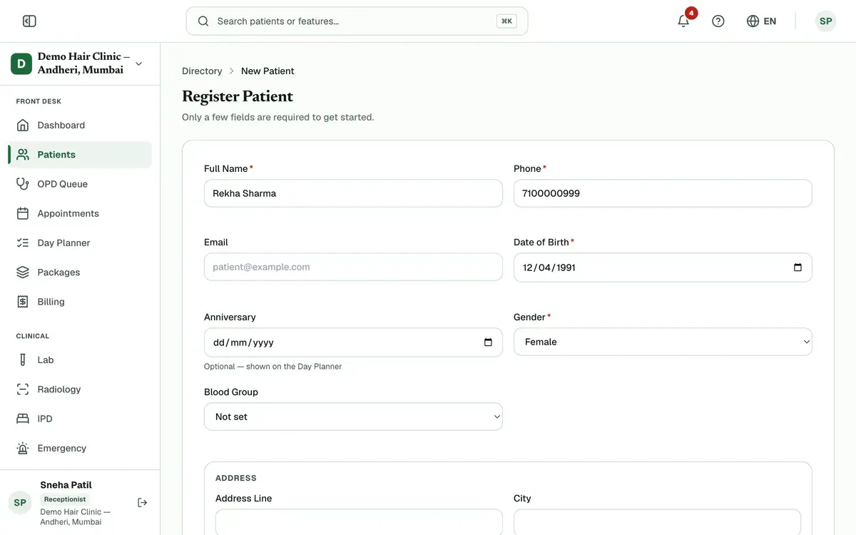This screenshot has width=856, height=535.
Task: Click the Packages layers icon
Action: pyautogui.click(x=23, y=272)
